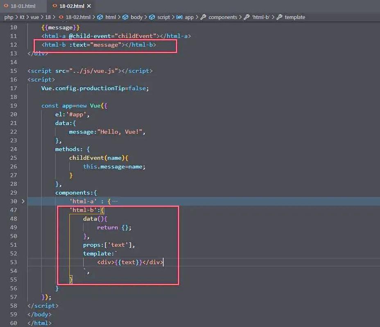Image resolution: width=380 pixels, height=327 pixels.
Task: Click the components:{ line
Action: click(x=76, y=193)
